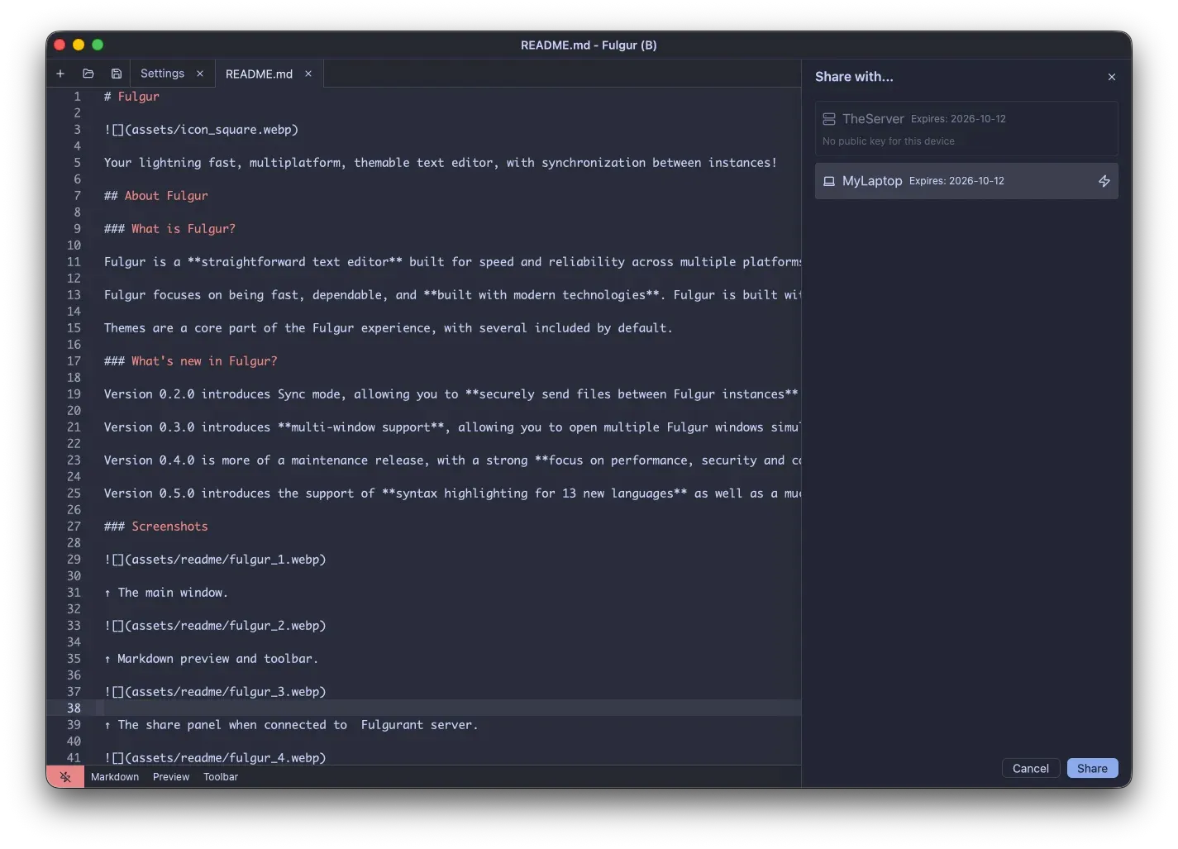Place the cursor on line 38
This screenshot has width=1178, height=849.
pos(331,708)
